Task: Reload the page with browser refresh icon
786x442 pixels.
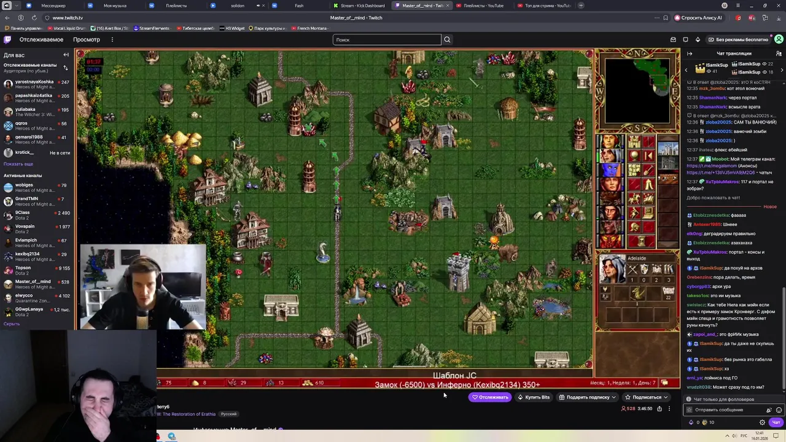Action: (34, 18)
